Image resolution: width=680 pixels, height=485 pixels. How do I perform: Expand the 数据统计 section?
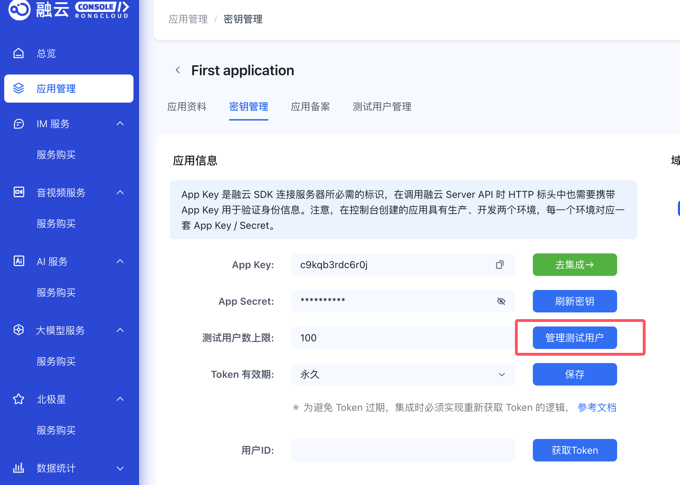pyautogui.click(x=120, y=468)
